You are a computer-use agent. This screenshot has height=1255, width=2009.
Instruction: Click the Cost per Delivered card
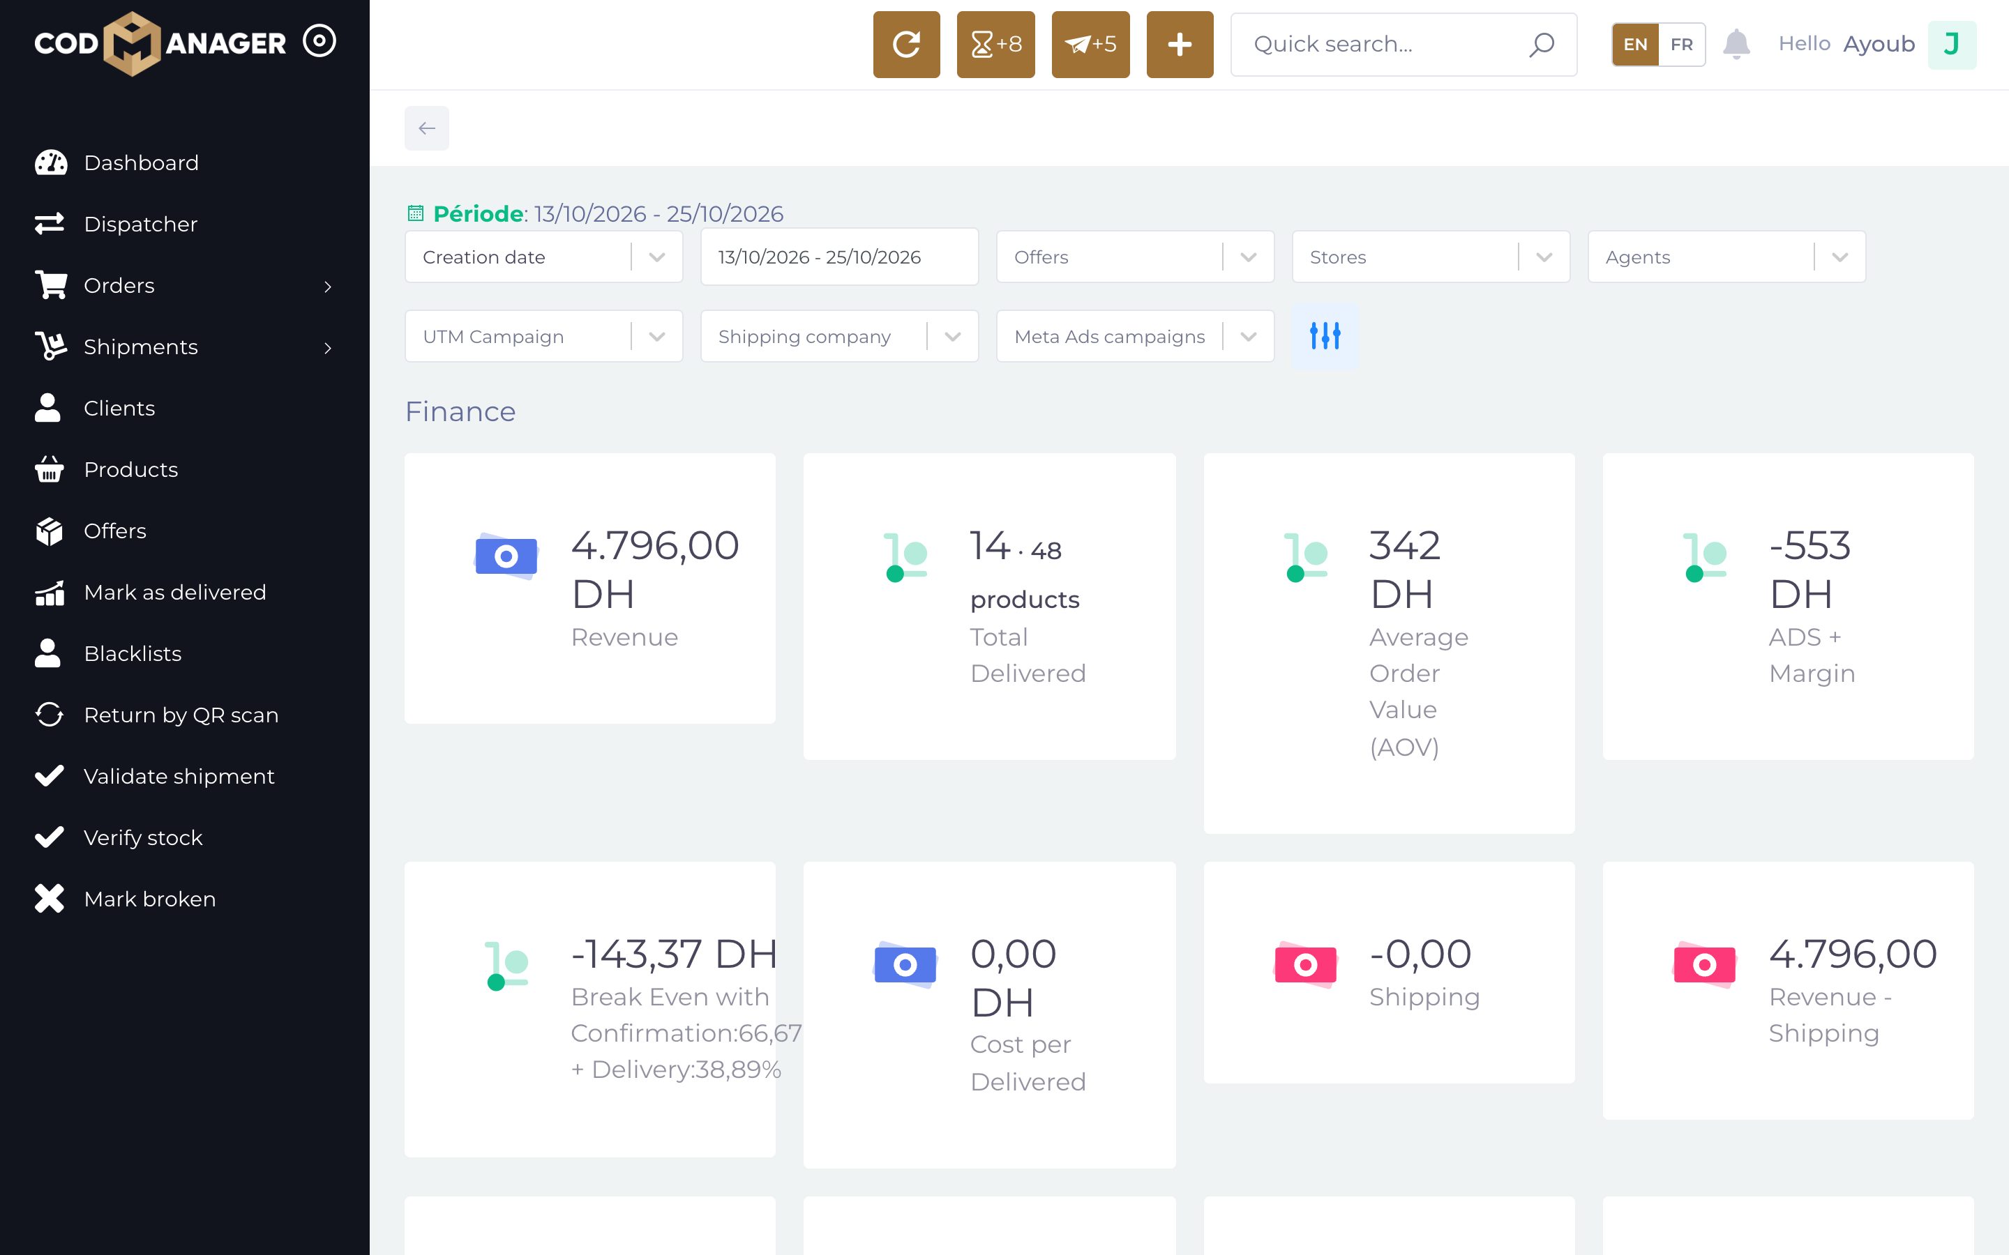pos(990,1015)
